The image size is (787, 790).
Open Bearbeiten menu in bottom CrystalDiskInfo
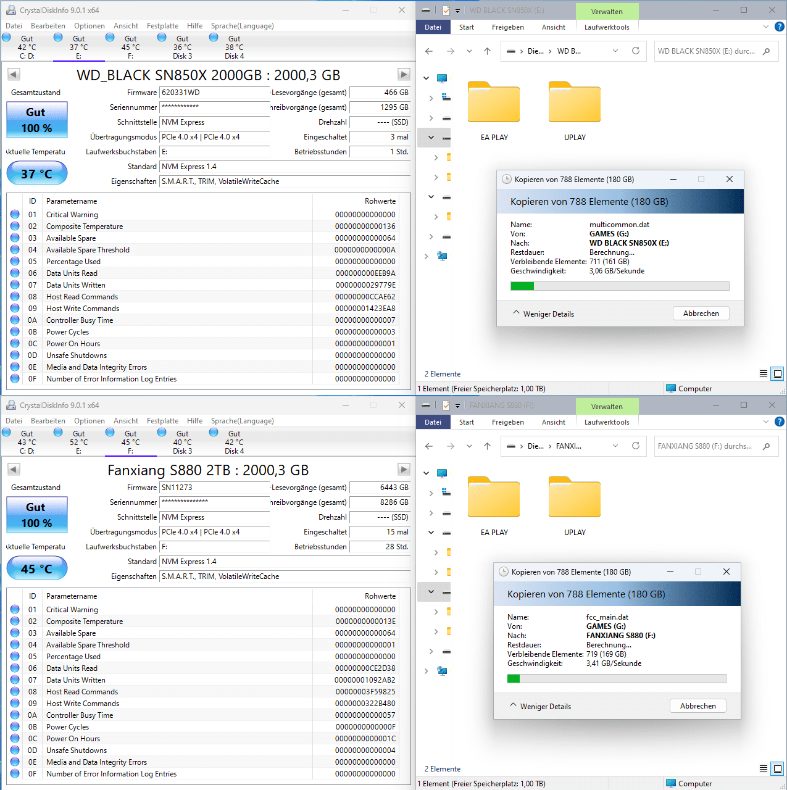click(x=48, y=421)
